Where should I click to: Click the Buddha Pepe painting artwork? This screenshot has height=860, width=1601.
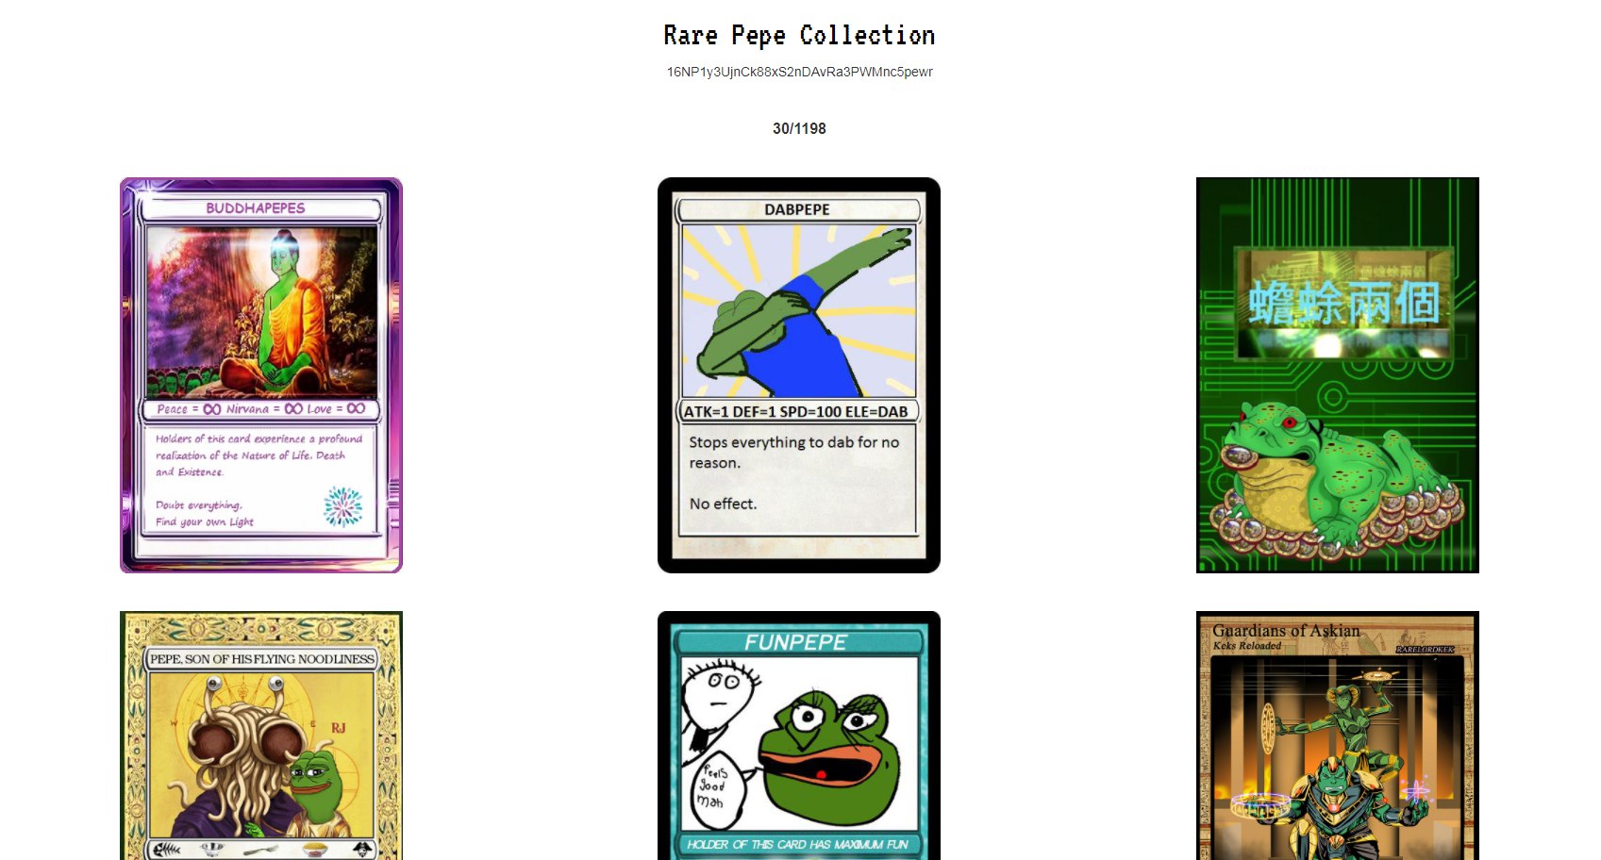261,311
